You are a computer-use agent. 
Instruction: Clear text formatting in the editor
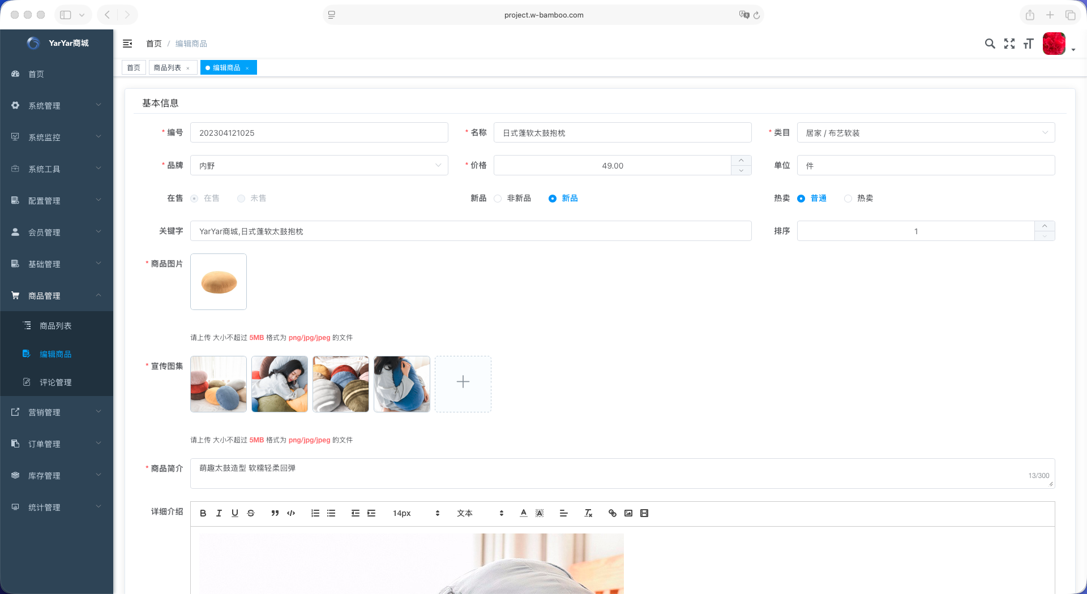tap(588, 513)
